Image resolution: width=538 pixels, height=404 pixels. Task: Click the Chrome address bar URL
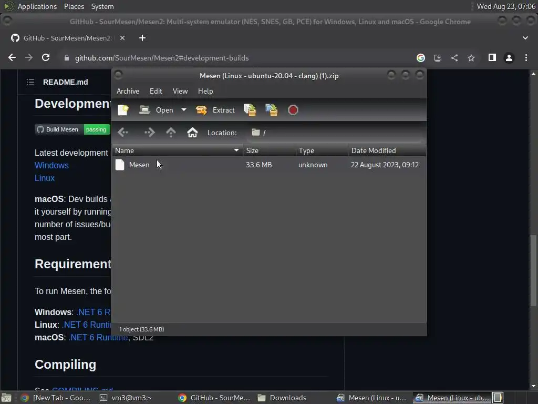(162, 58)
